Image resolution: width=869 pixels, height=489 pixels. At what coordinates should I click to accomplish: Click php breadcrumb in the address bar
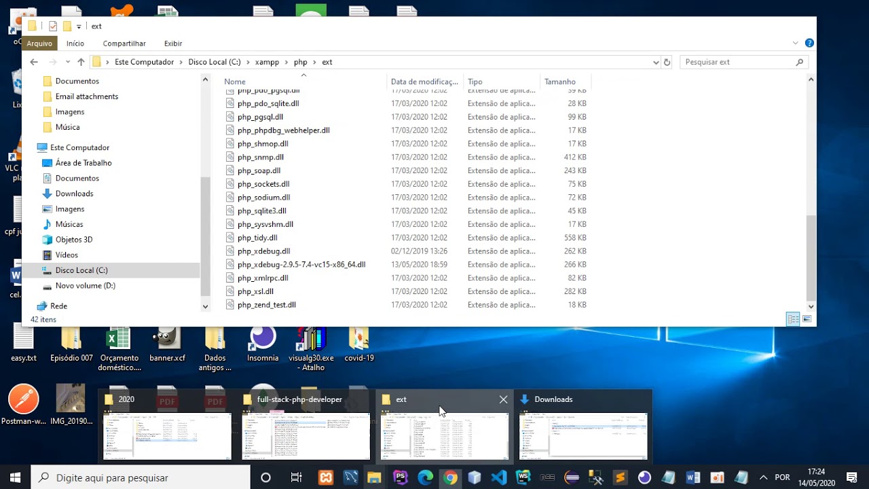click(300, 62)
